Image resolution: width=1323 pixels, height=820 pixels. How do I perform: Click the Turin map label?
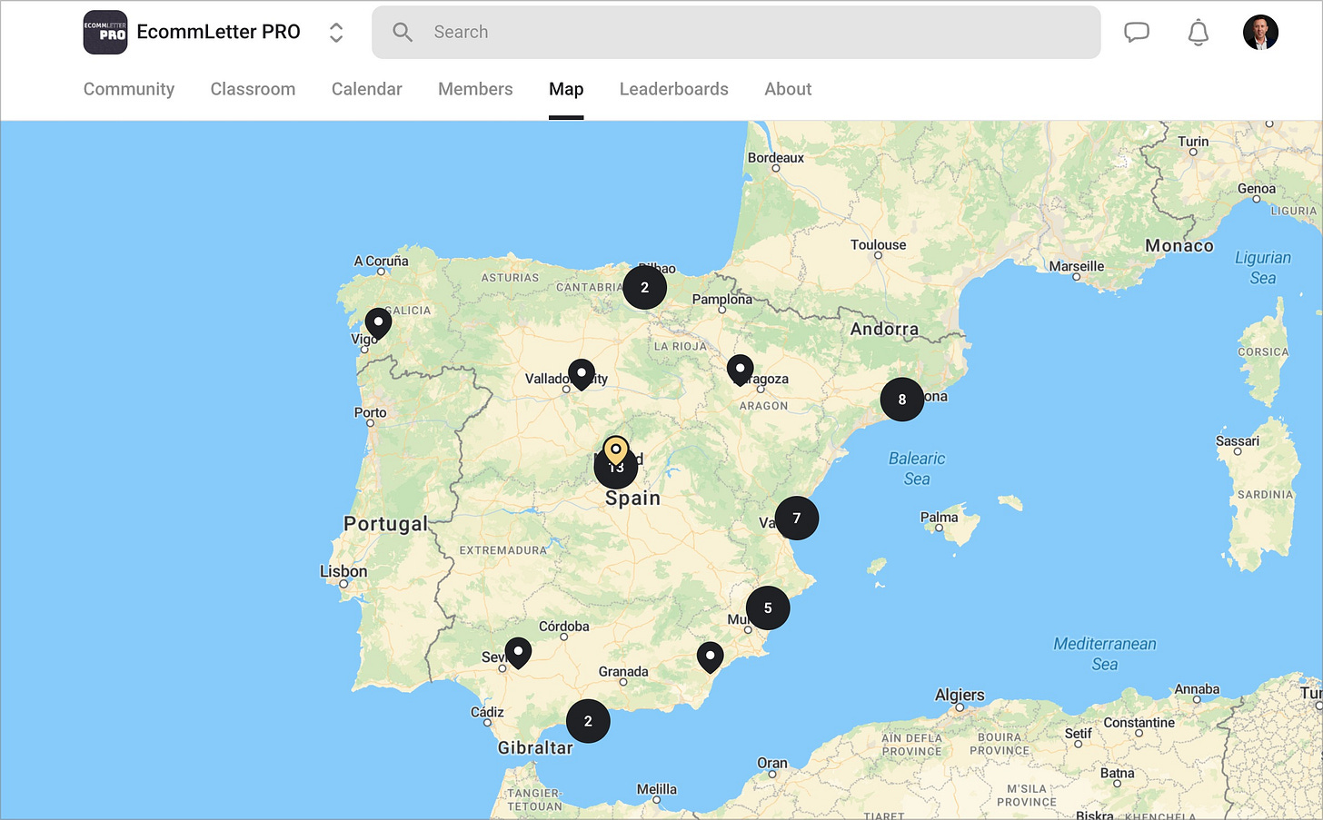(1193, 141)
